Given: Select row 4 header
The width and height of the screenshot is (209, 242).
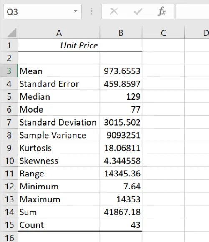Looking at the screenshot, I should coord(9,83).
